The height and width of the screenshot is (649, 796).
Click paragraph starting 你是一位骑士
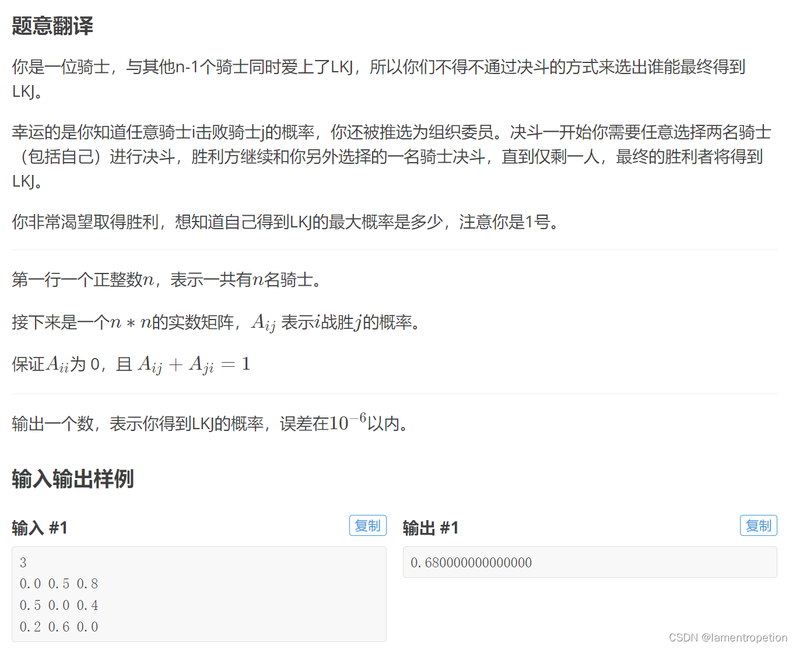click(x=379, y=79)
